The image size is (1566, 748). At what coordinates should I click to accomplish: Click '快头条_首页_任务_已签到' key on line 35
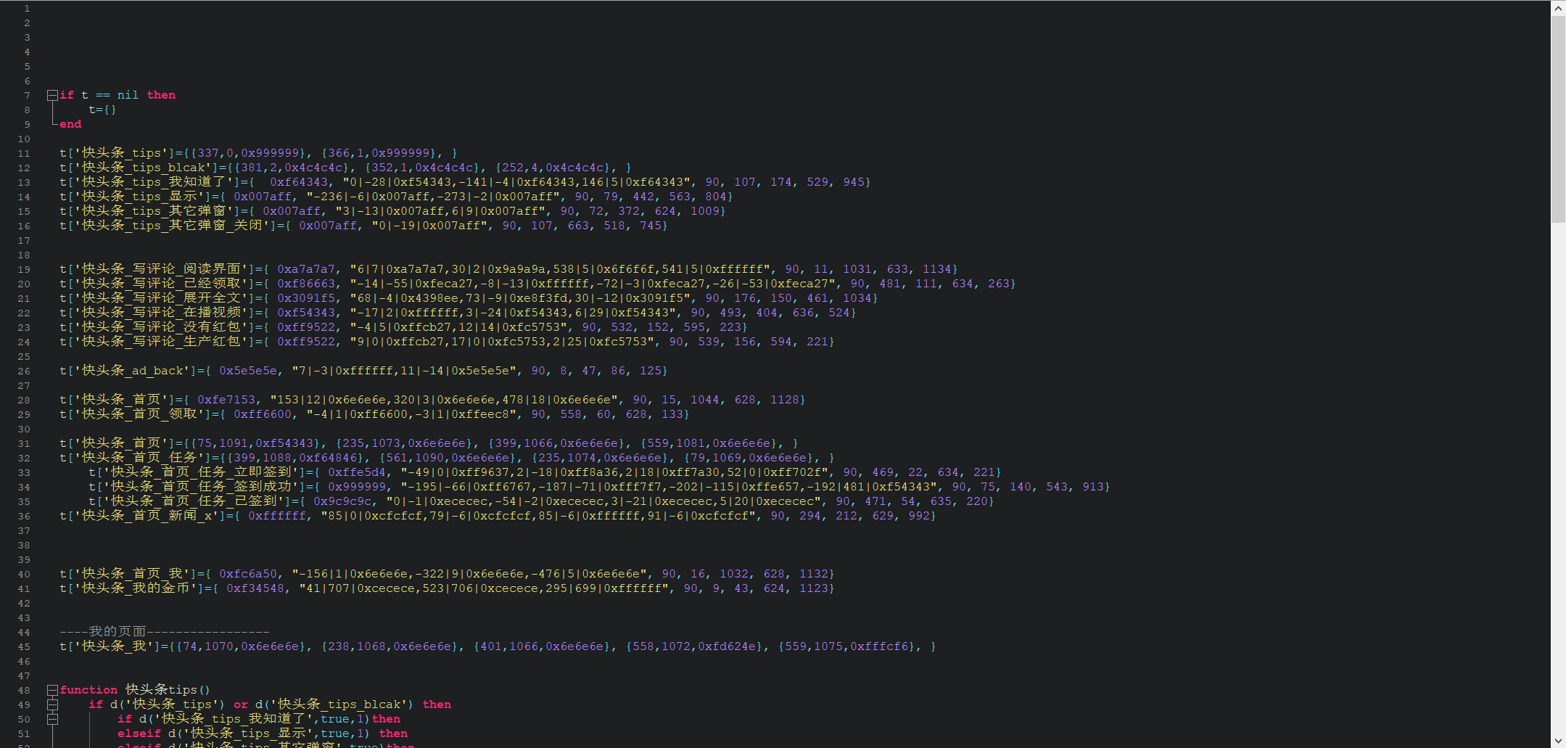tap(194, 501)
